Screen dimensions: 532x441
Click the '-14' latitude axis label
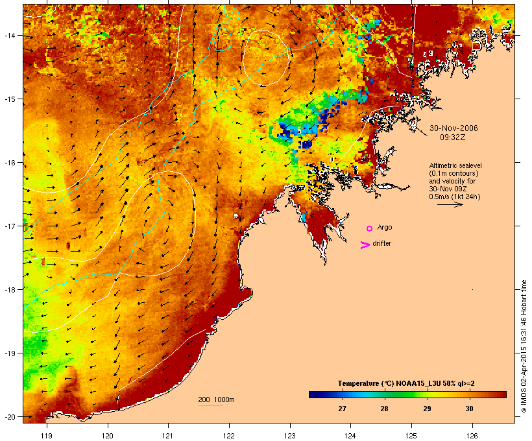pos(10,35)
